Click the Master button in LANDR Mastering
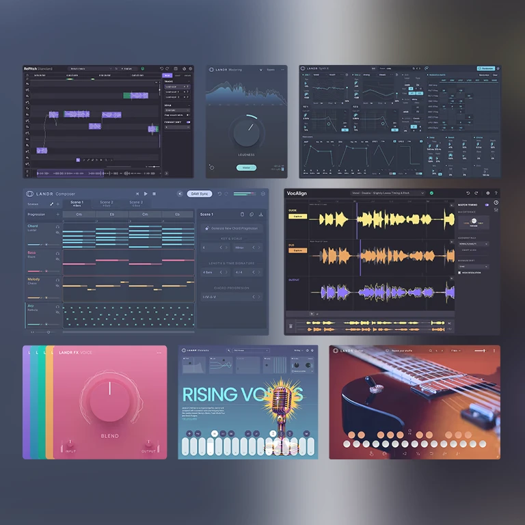 coord(246,167)
